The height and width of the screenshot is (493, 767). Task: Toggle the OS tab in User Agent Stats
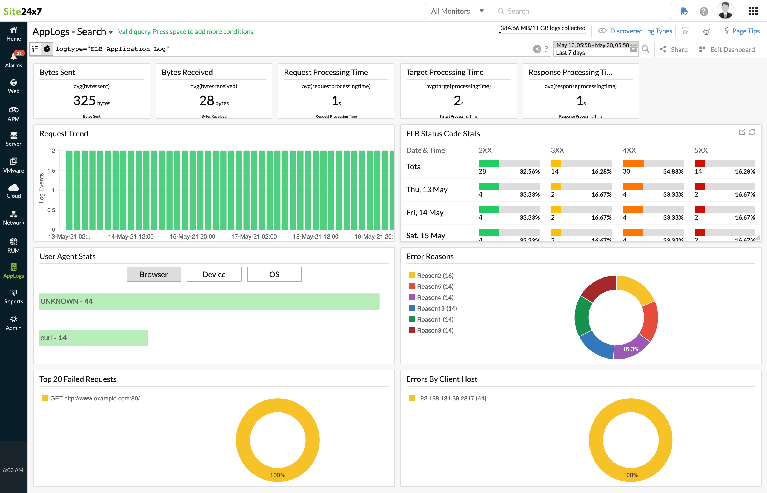point(274,274)
